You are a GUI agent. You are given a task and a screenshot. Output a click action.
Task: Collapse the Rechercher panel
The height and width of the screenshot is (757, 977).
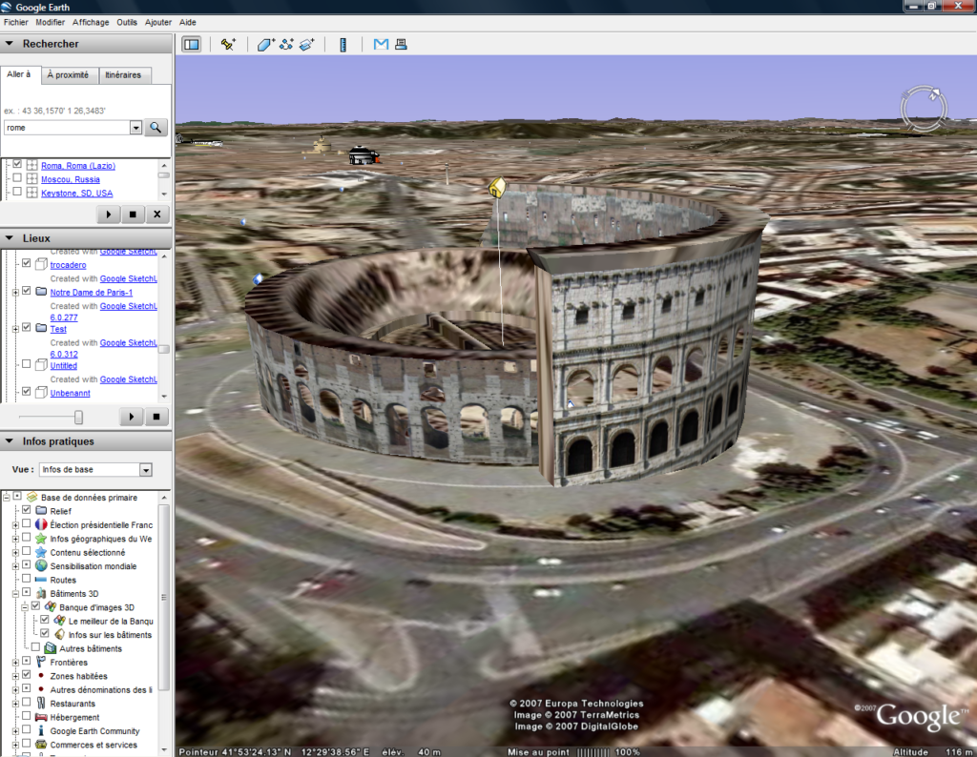pos(10,44)
